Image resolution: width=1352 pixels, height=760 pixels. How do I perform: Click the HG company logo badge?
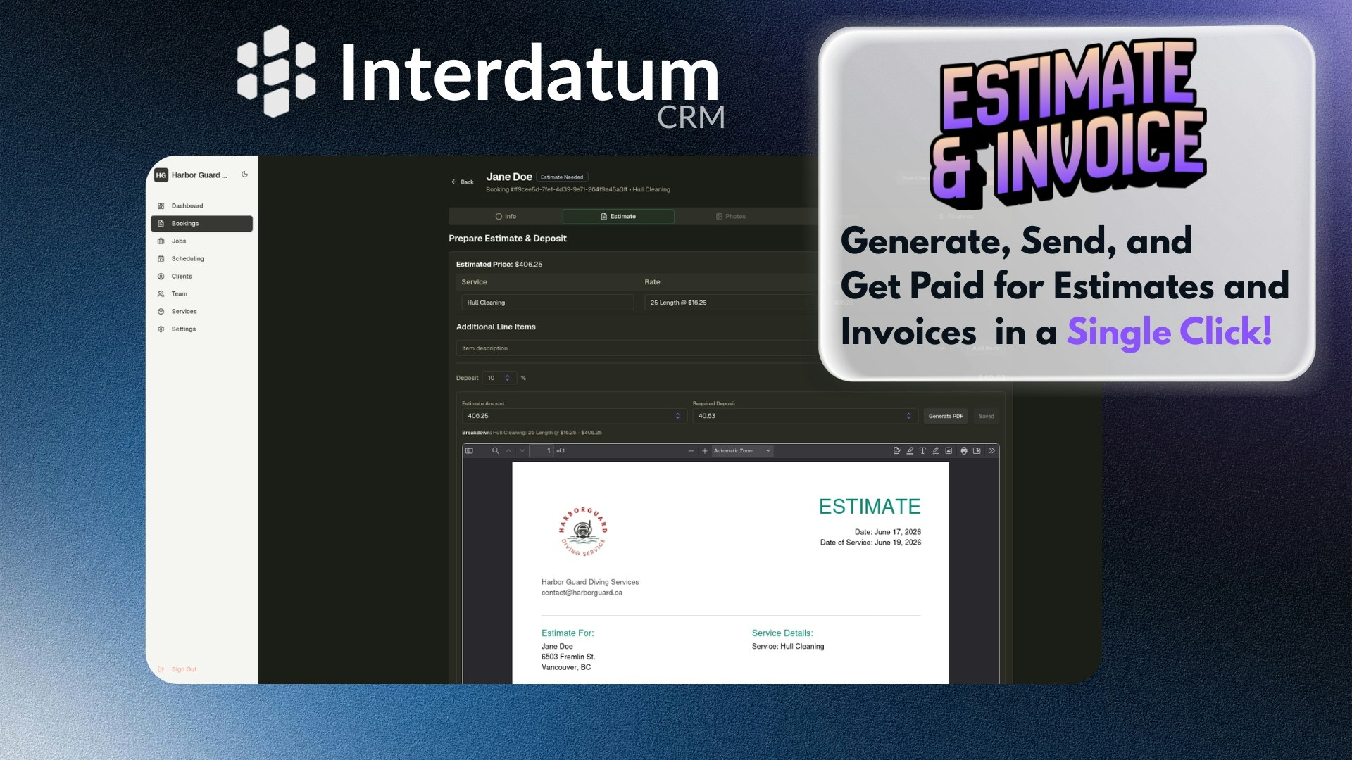tap(161, 175)
